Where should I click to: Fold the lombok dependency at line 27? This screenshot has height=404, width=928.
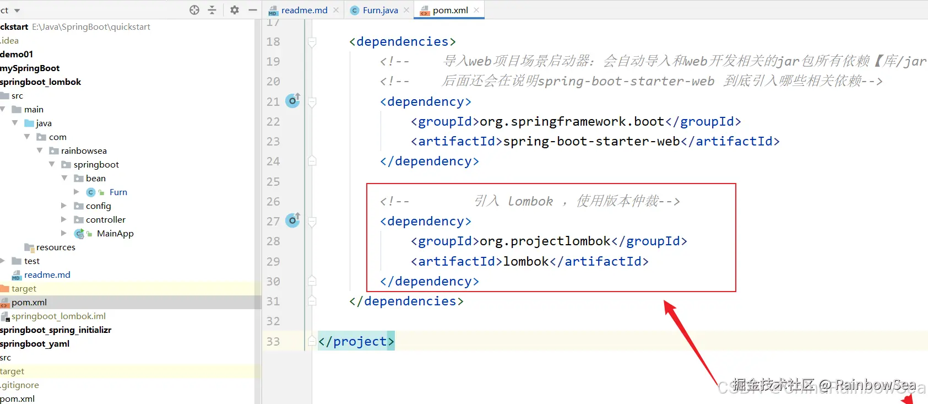312,222
